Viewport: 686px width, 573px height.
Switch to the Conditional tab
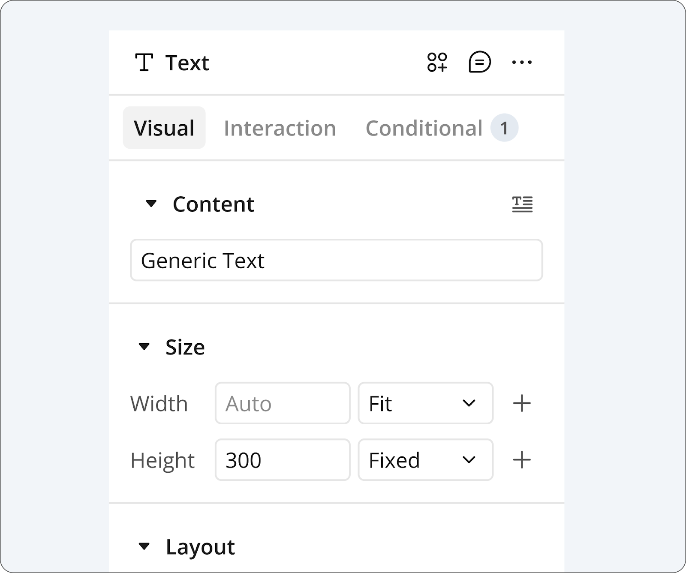[x=424, y=128]
